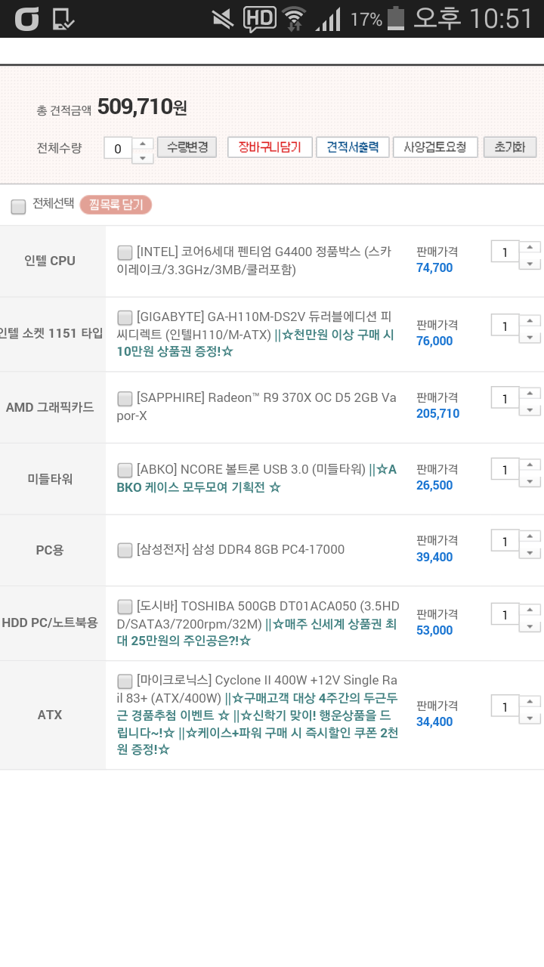Tap the Wi-Fi signal icon
The image size is (544, 967).
click(293, 19)
